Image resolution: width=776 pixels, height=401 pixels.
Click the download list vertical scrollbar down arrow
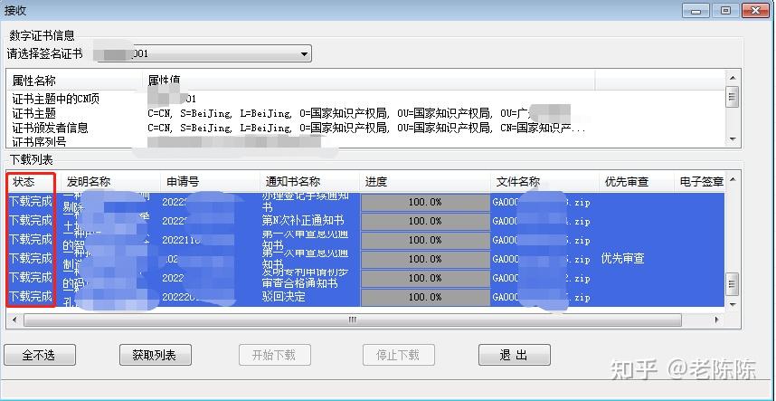pyautogui.click(x=733, y=305)
